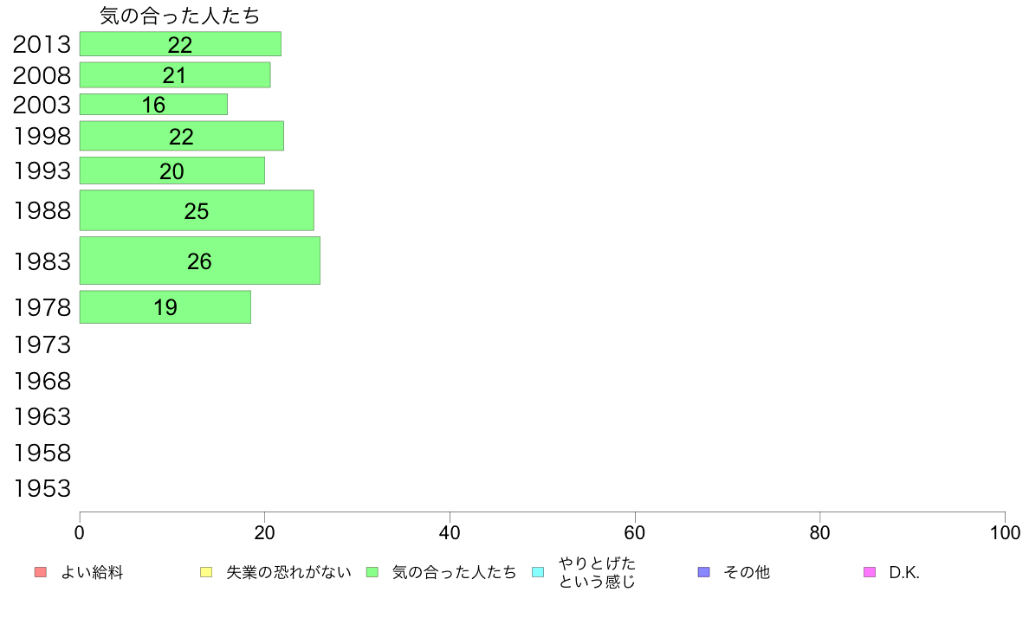The image size is (1029, 637).
Task: Select the 1983 bar showing 26
Action: point(200,261)
